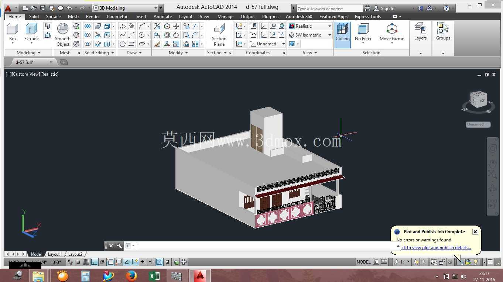Screen dimensions: 503x282
Task: Open Excel from the Windows taskbar
Action: (x=154, y=275)
